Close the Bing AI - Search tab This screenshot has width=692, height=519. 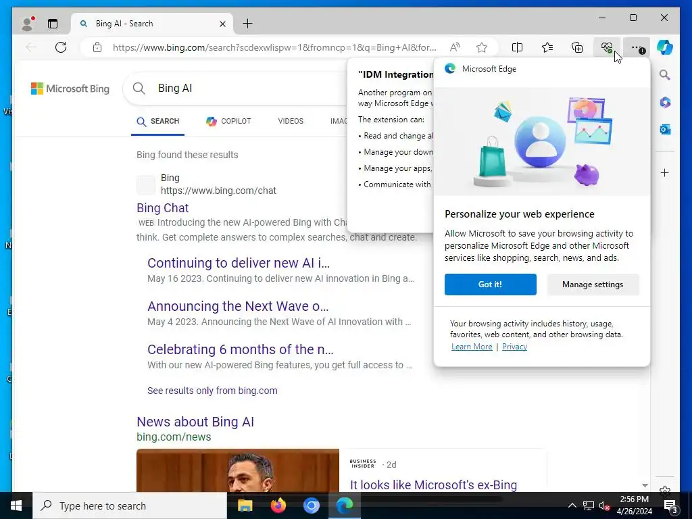[x=223, y=24]
